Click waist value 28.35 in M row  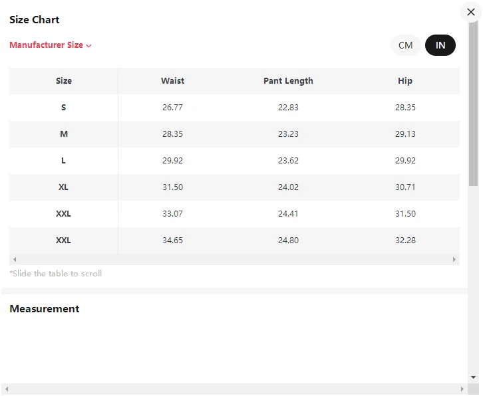[x=172, y=134]
